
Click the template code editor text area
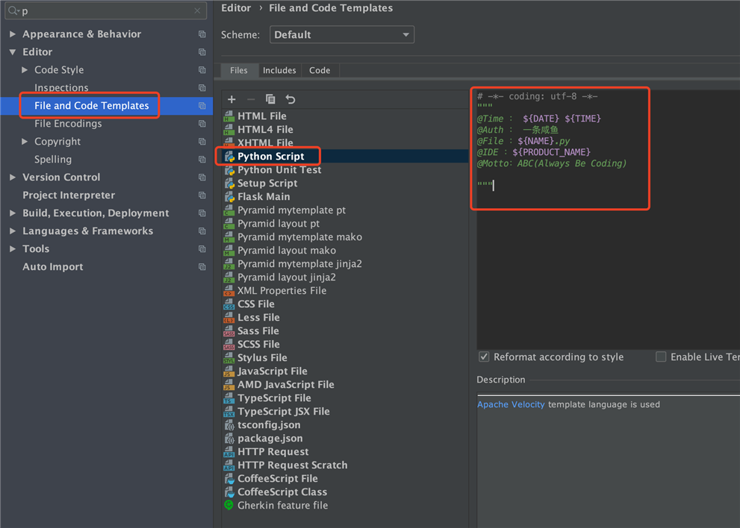[608, 219]
